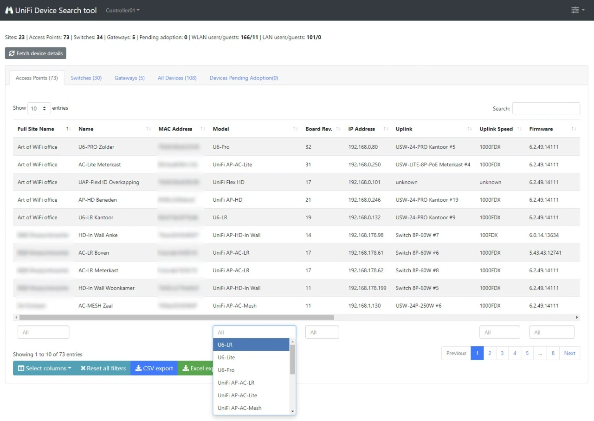Switch to the Switches (30) tab
Viewport: 594px width, 421px height.
pos(86,78)
